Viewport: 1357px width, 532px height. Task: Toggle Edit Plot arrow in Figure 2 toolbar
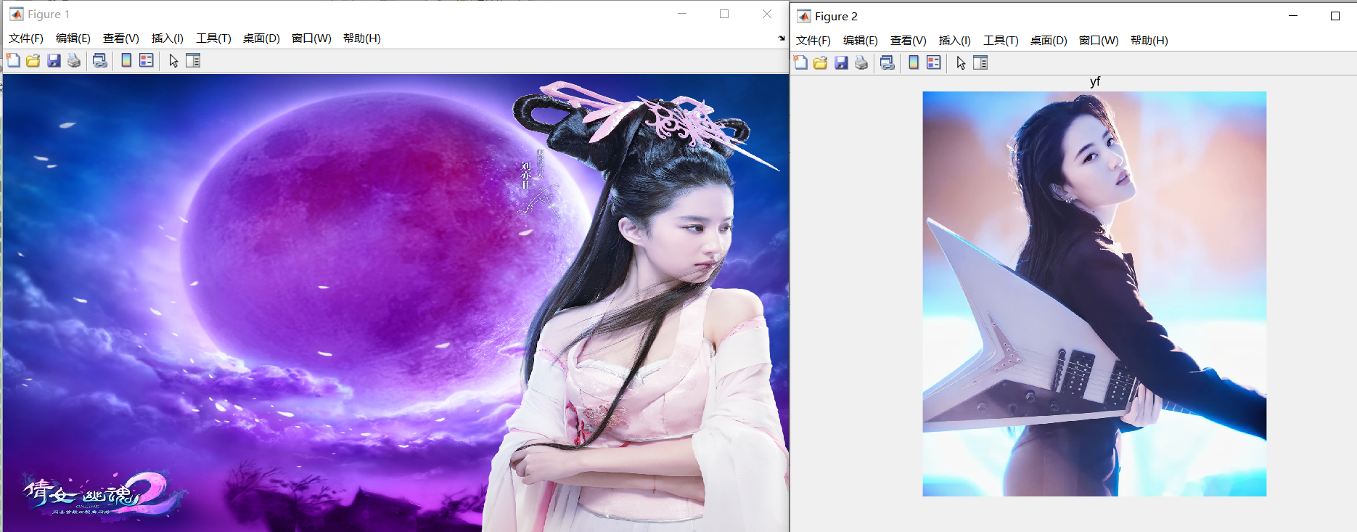pos(961,63)
